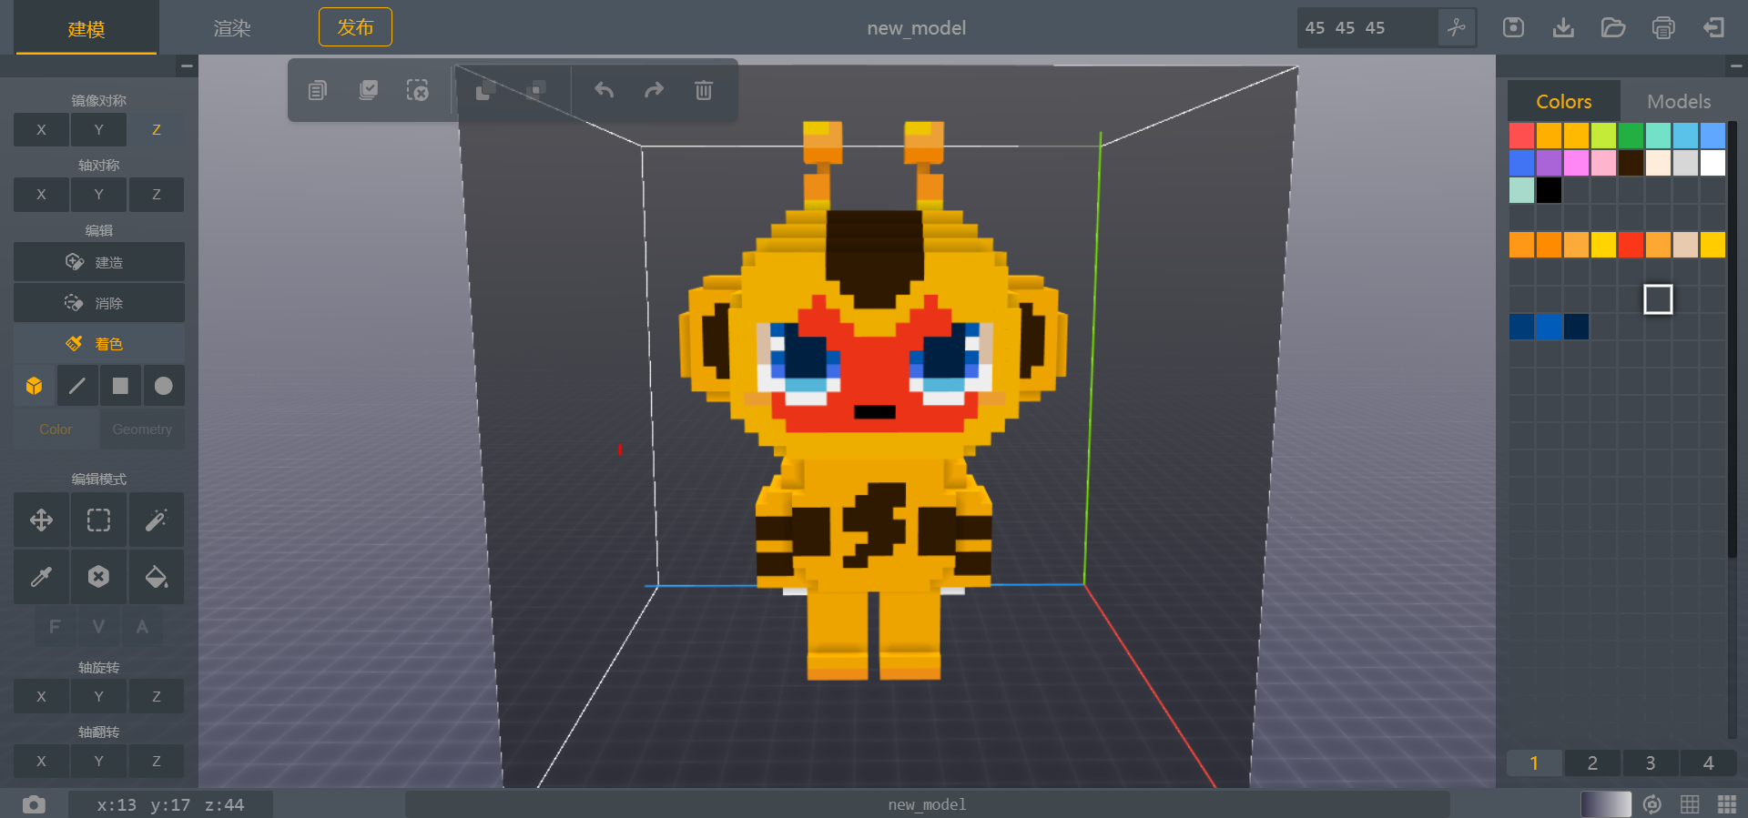Go to palette page 3
Viewport: 1748px width, 818px height.
[x=1651, y=762]
